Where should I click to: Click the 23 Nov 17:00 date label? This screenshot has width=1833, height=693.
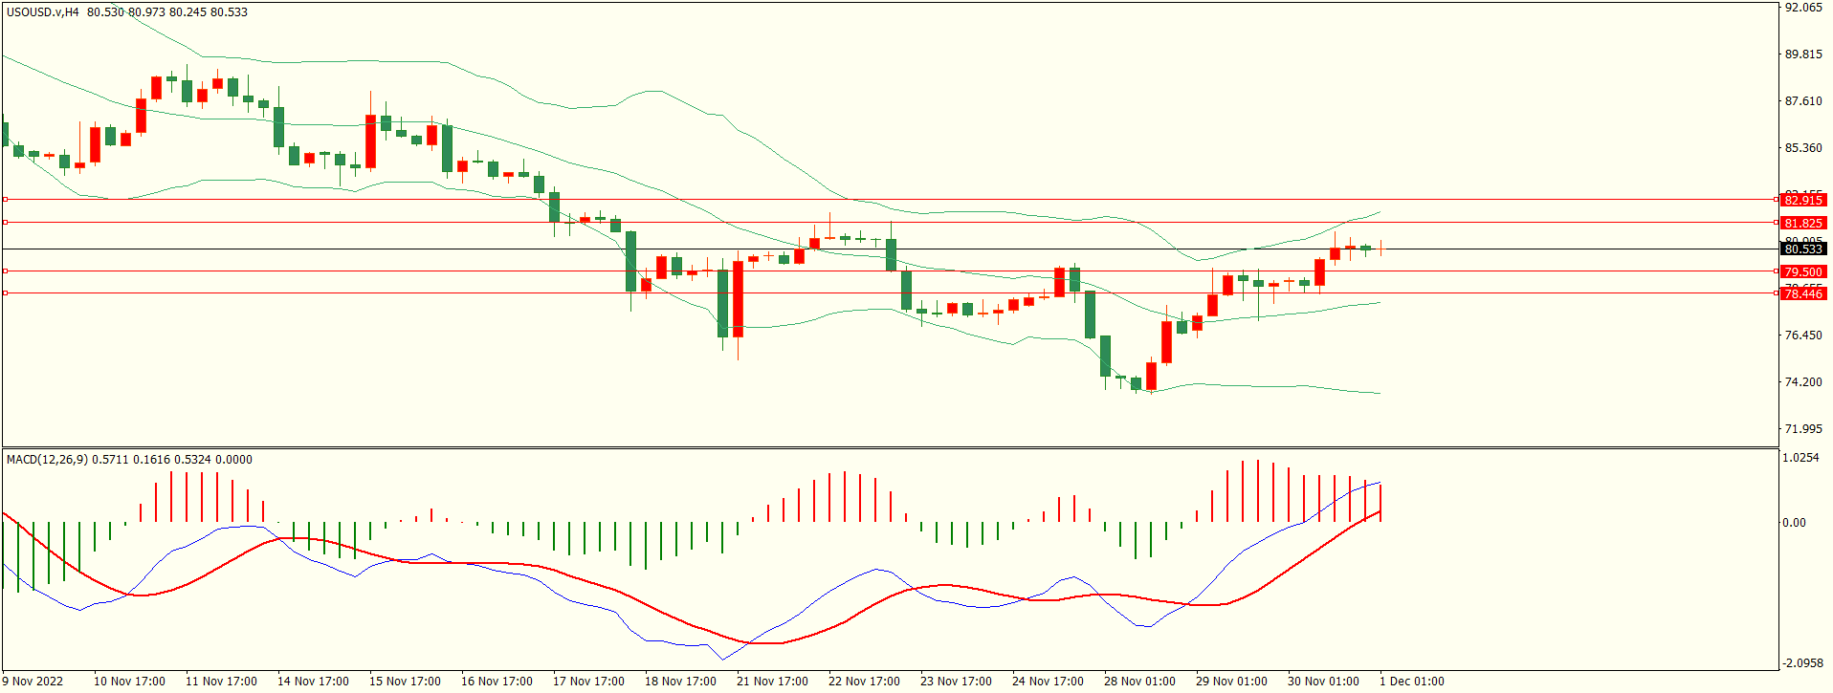(x=956, y=682)
